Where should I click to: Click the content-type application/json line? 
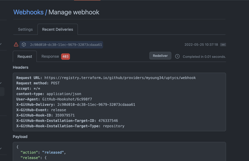pos(49,94)
